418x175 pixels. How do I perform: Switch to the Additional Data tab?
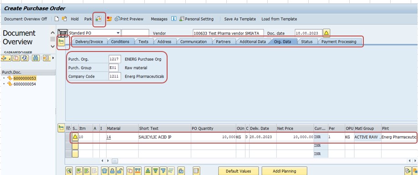pyautogui.click(x=252, y=41)
